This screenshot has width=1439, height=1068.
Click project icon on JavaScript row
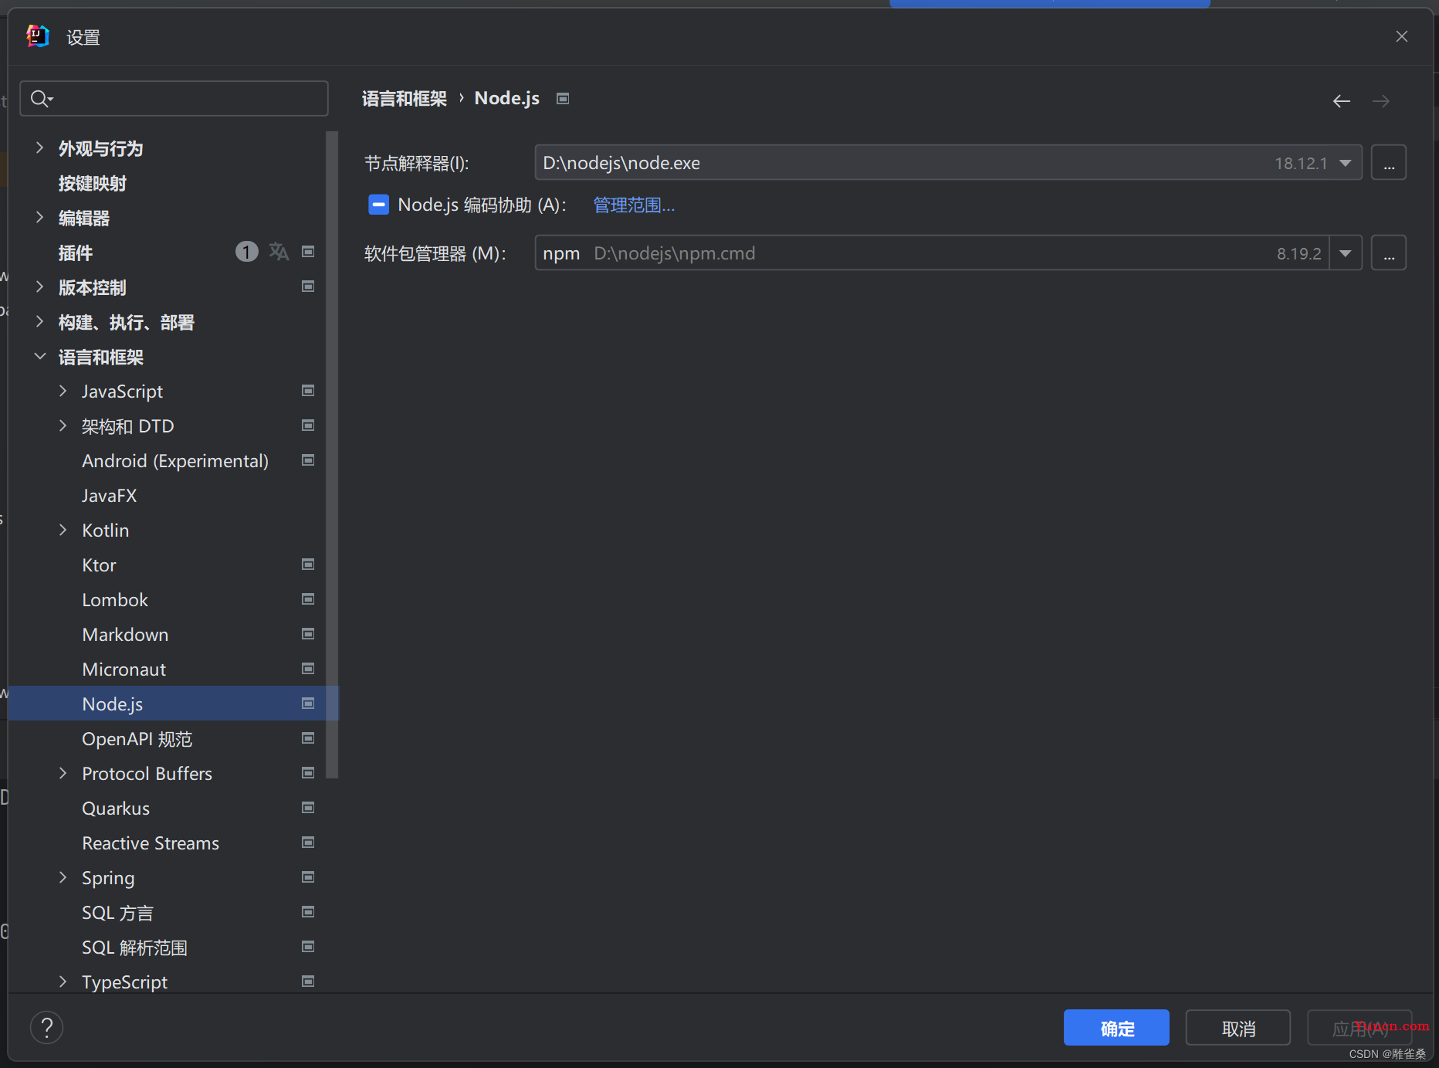308,391
